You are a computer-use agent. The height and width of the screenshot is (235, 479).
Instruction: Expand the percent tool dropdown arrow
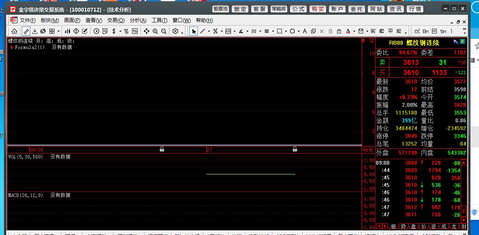tap(222, 31)
